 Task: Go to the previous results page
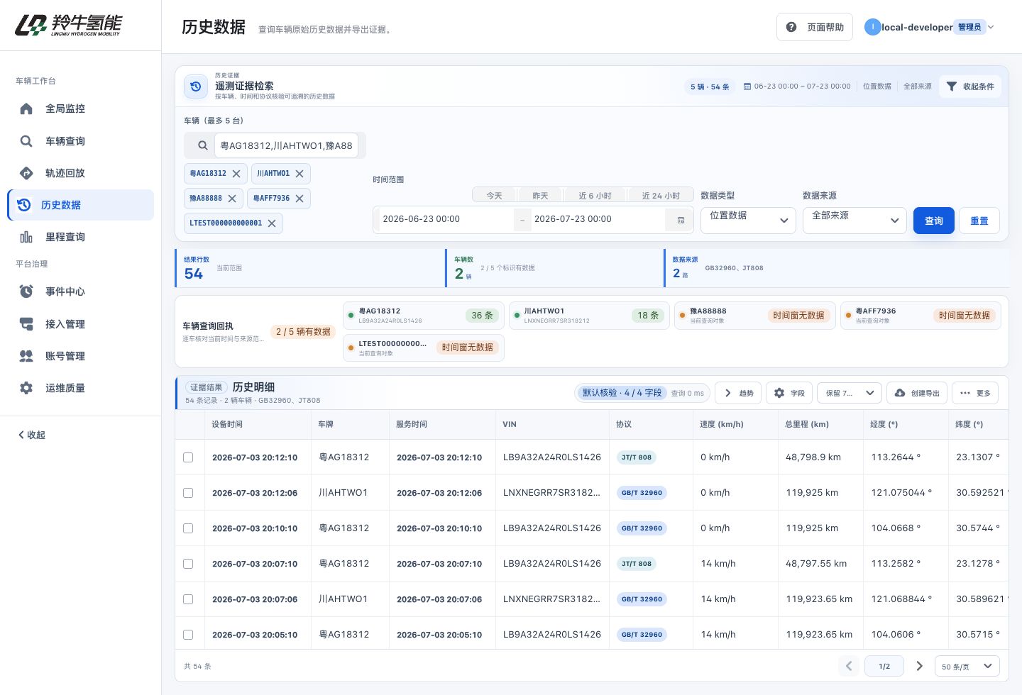click(x=849, y=666)
